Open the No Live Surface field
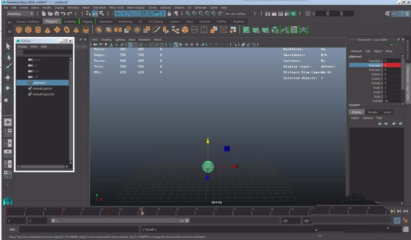411x240 pixels. click(235, 14)
